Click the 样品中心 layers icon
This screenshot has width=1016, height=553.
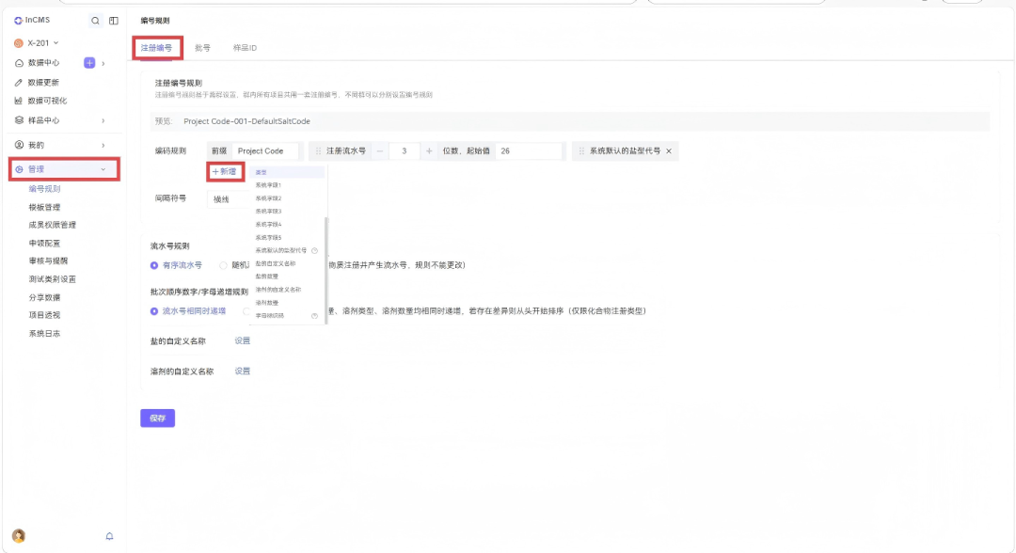19,120
